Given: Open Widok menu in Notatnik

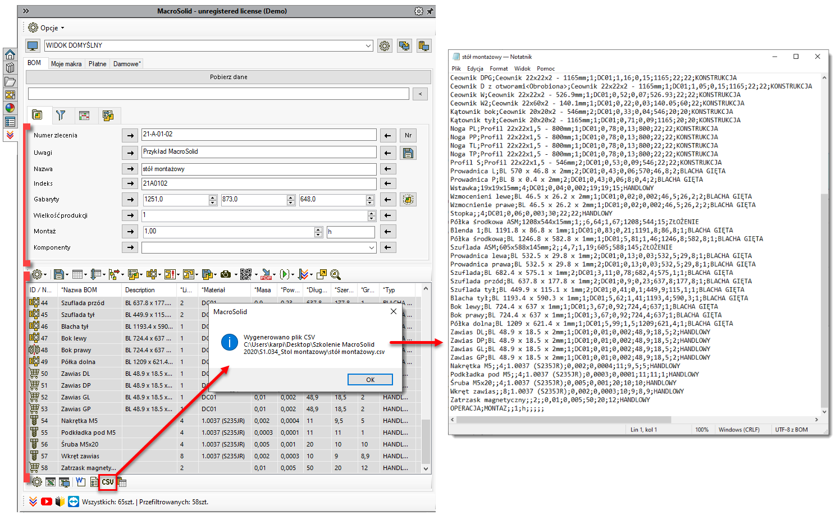Looking at the screenshot, I should pyautogui.click(x=522, y=68).
